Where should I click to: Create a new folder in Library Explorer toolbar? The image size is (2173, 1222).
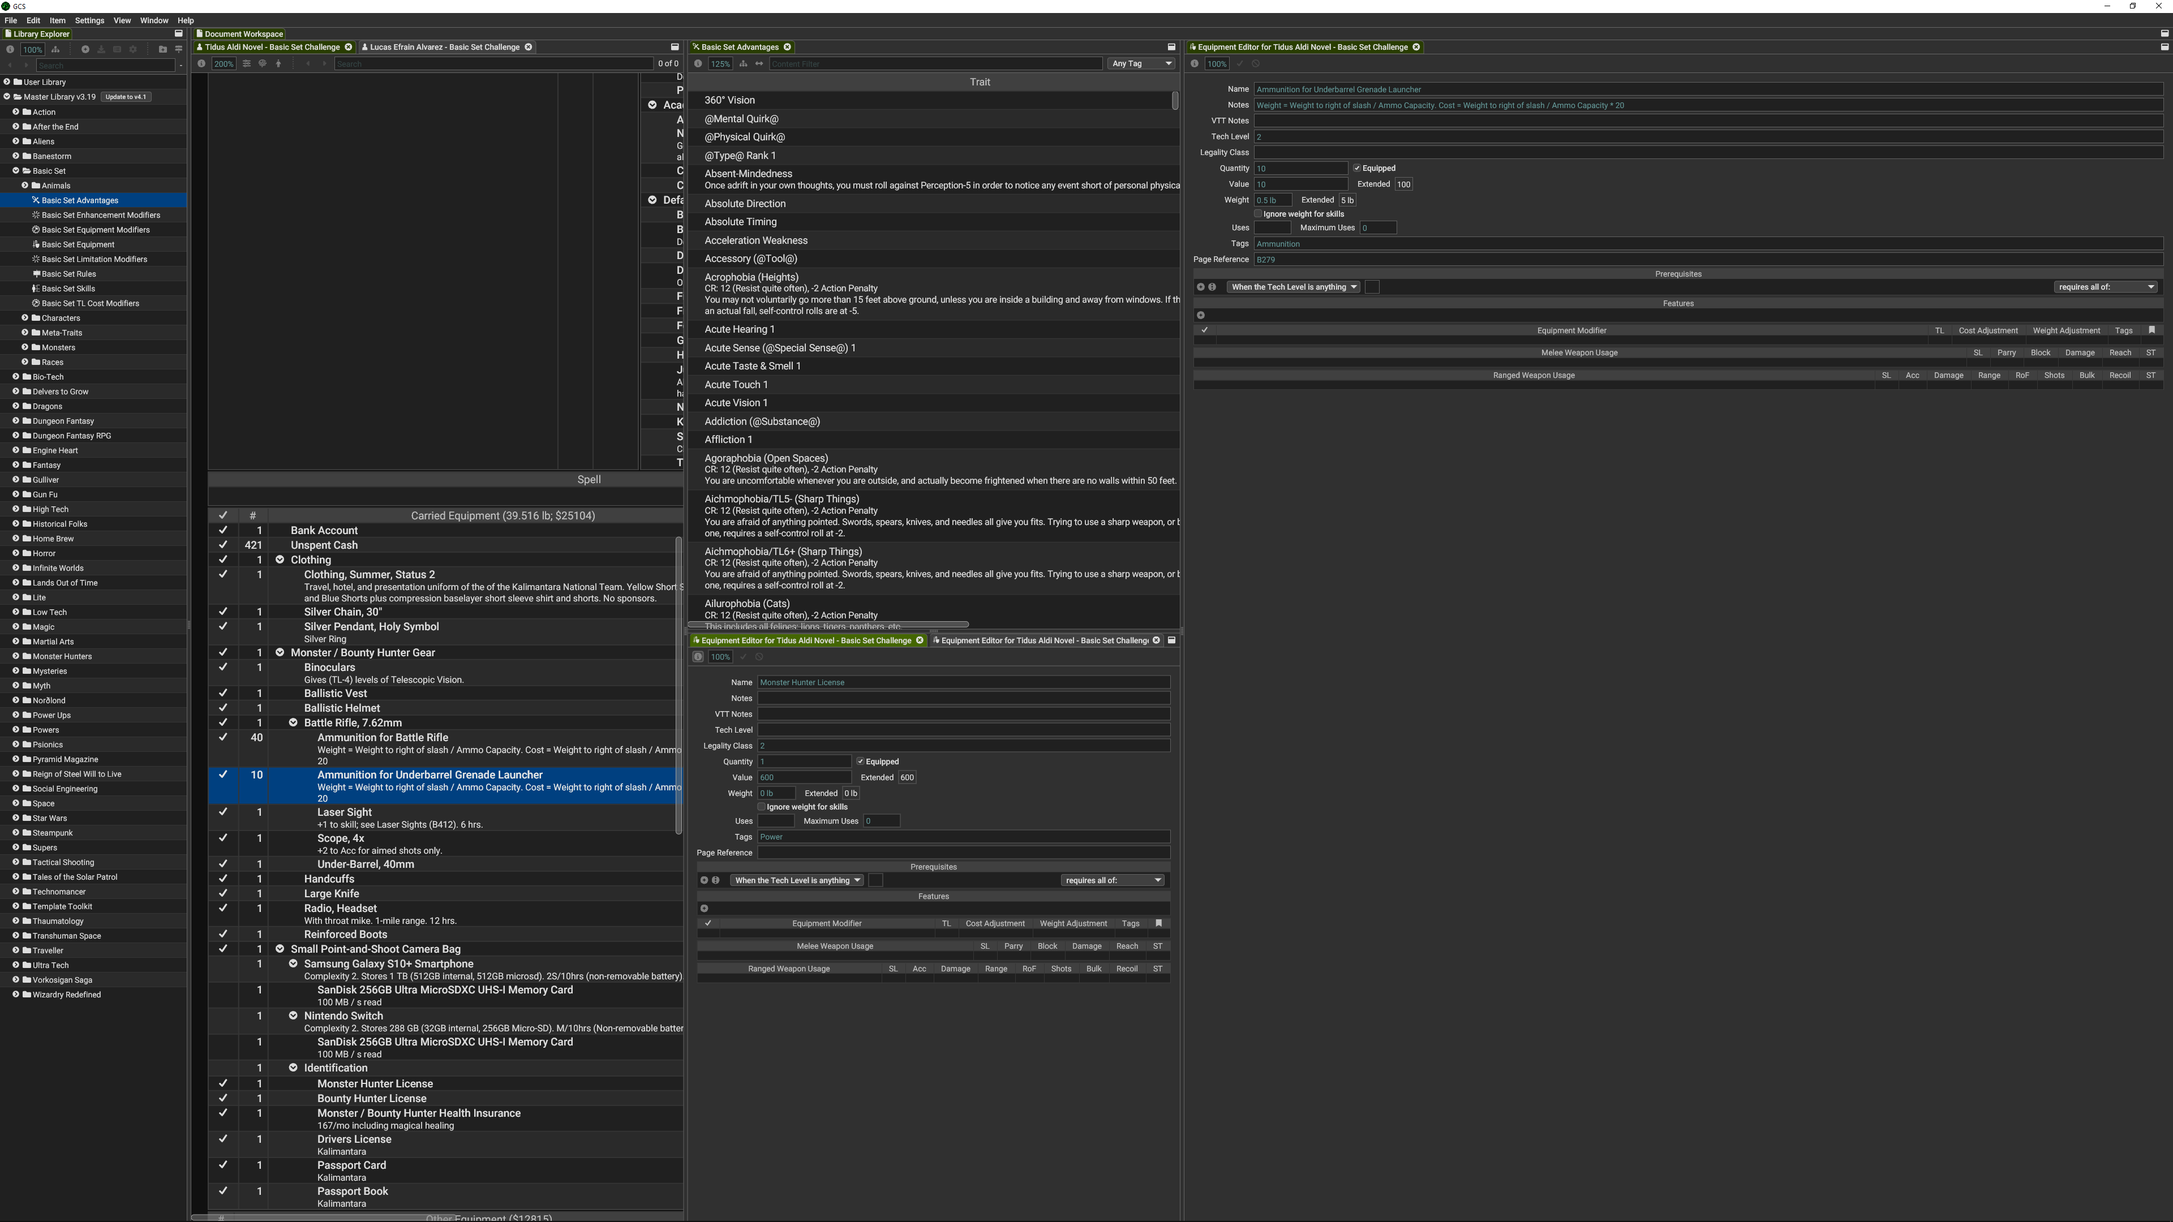(164, 50)
